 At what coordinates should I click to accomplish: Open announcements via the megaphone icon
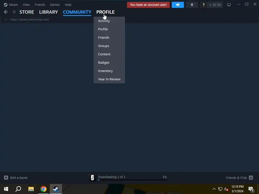click(x=178, y=5)
